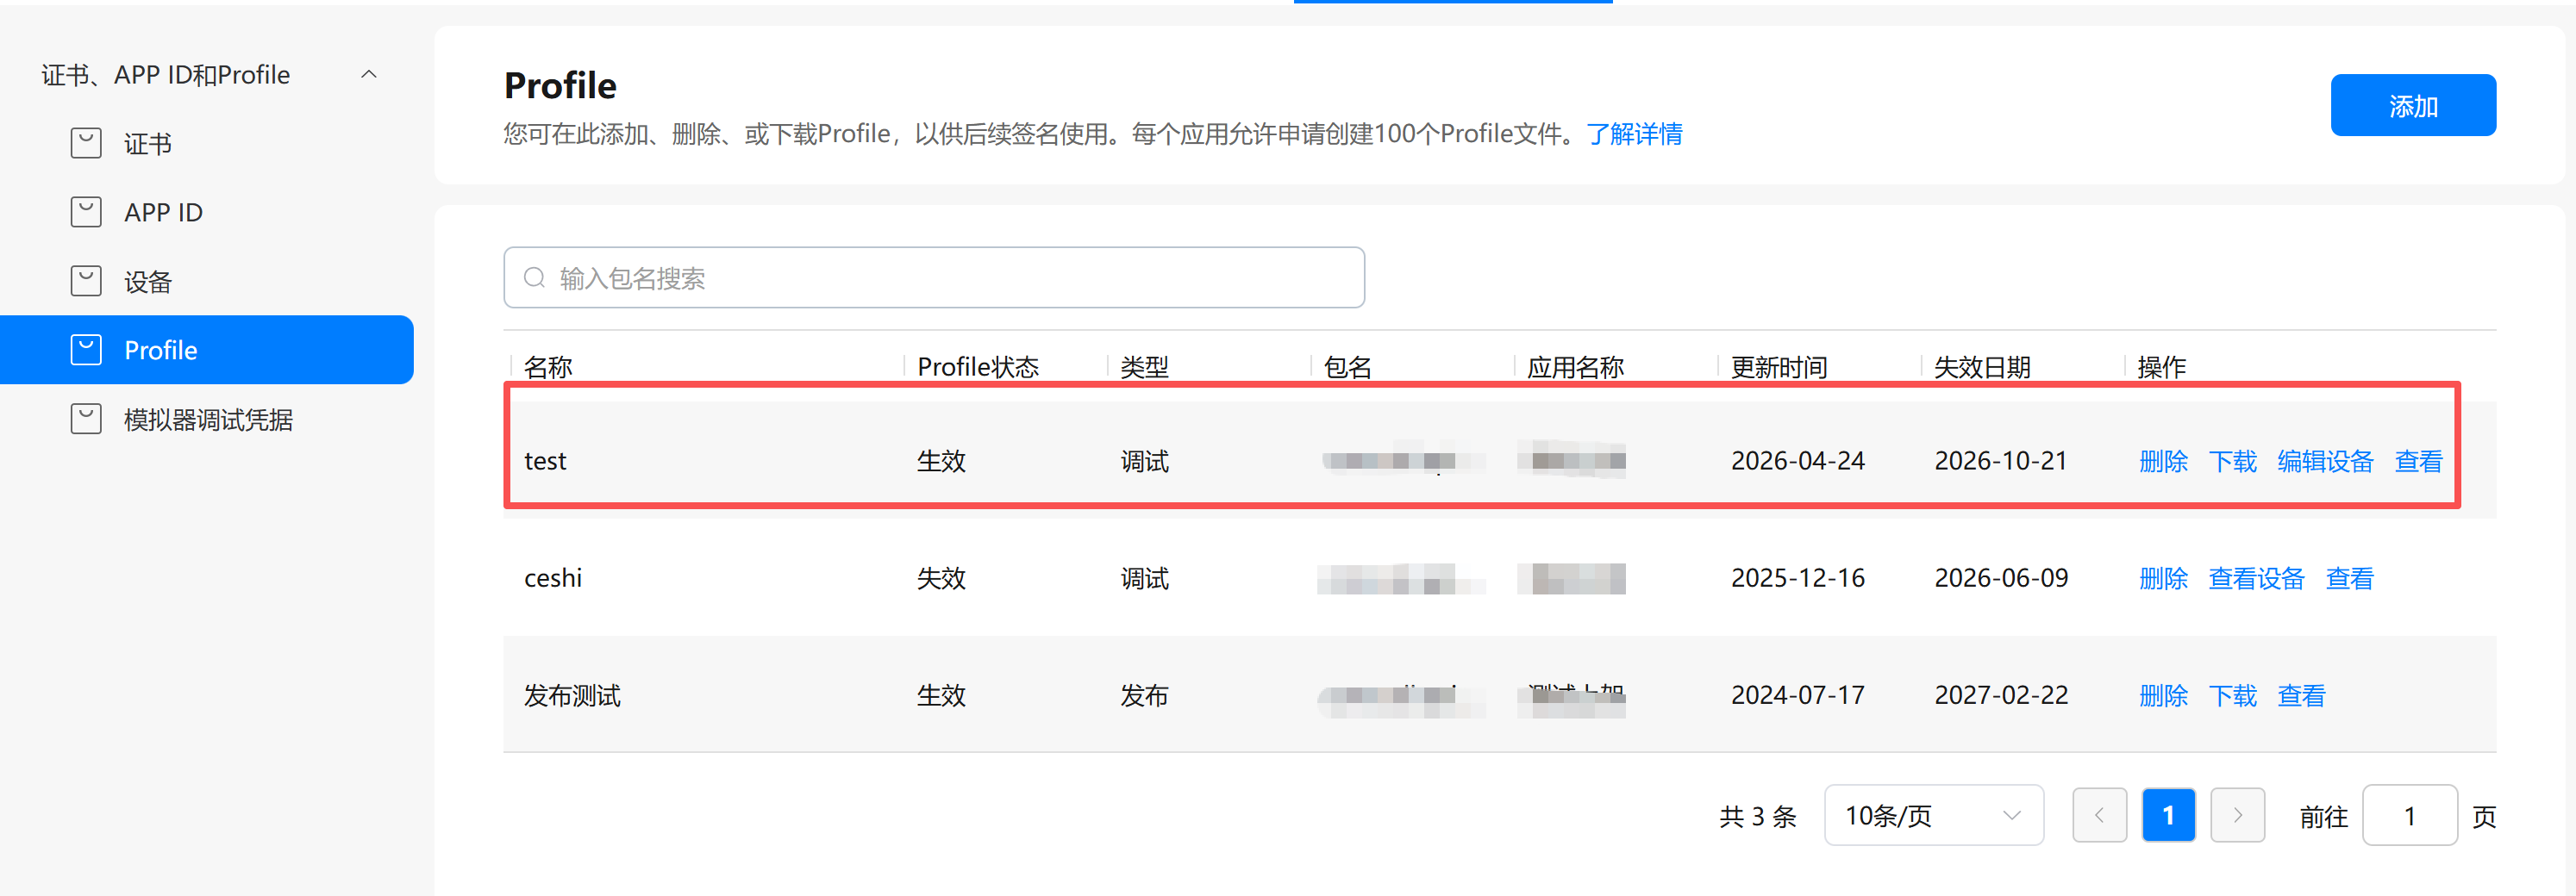Click the 2026-06-09 expiry date

click(2001, 577)
